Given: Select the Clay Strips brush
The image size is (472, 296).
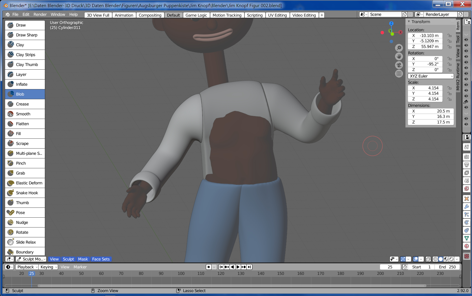Looking at the screenshot, I should point(25,55).
